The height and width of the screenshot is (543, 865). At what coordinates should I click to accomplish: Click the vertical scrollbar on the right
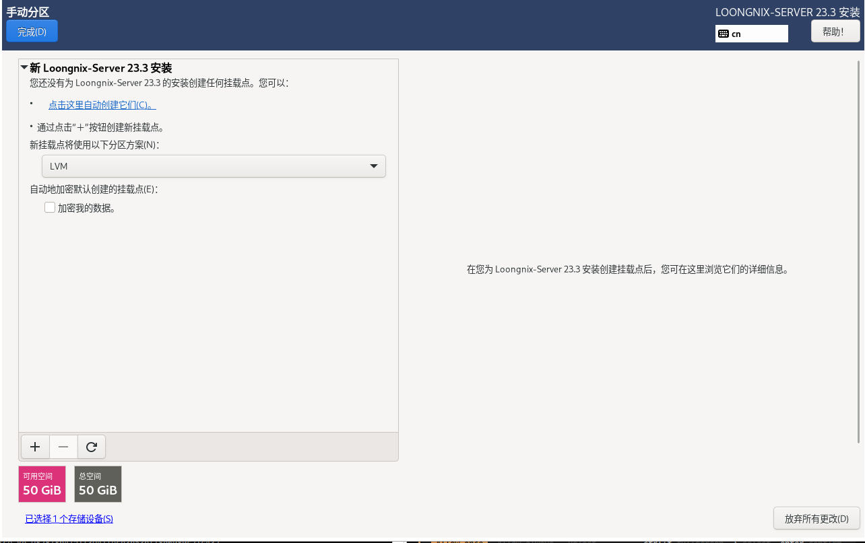pyautogui.click(x=858, y=252)
